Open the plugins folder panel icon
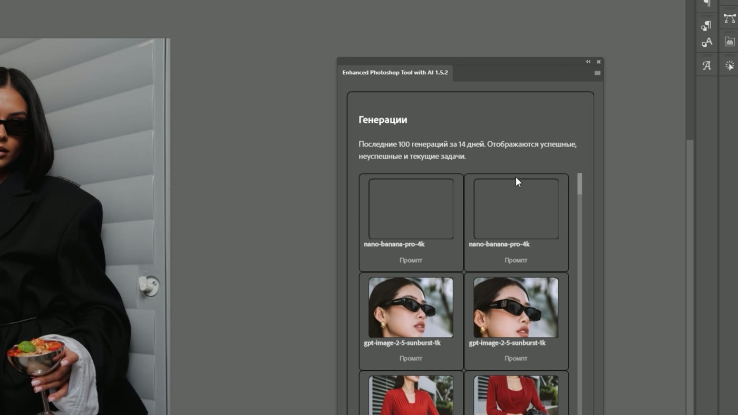 pos(730,42)
